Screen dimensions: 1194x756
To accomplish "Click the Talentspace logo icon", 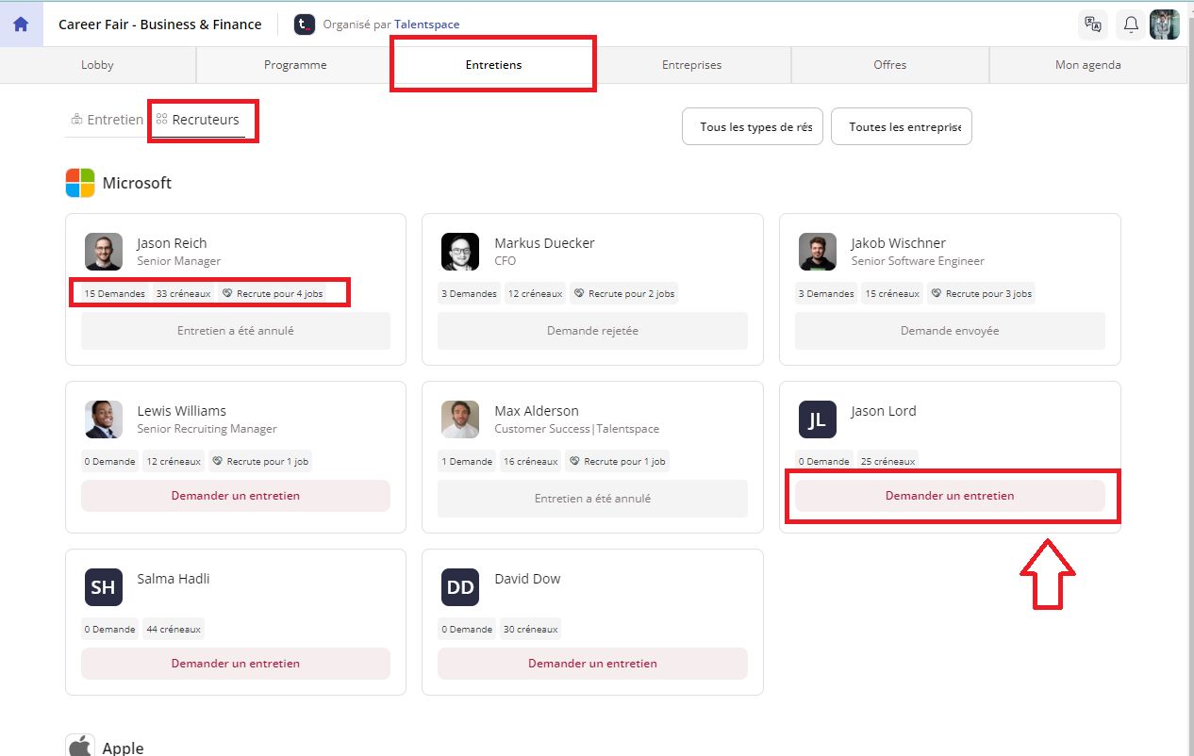I will point(304,25).
